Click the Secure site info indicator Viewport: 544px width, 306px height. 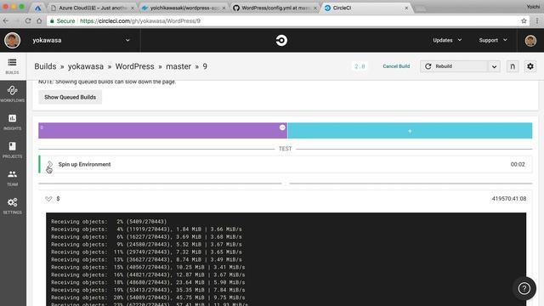pyautogui.click(x=62, y=20)
